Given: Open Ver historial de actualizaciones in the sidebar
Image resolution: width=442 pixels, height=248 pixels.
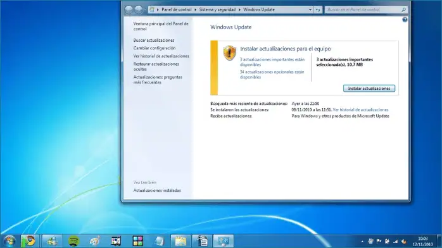Looking at the screenshot, I should pyautogui.click(x=161, y=56).
